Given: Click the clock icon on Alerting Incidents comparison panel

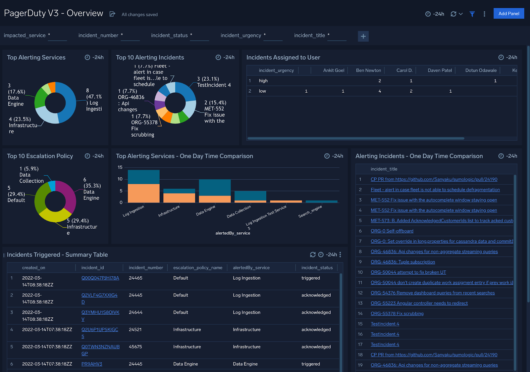Looking at the screenshot, I should (502, 156).
